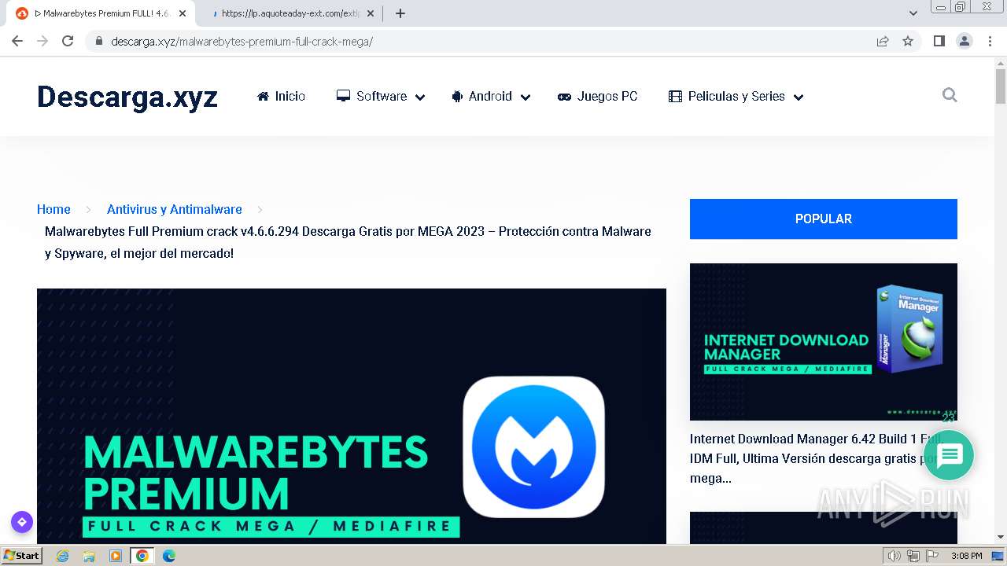This screenshot has width=1007, height=566.
Task: Click the page scrollbar down arrow
Action: 1001,537
